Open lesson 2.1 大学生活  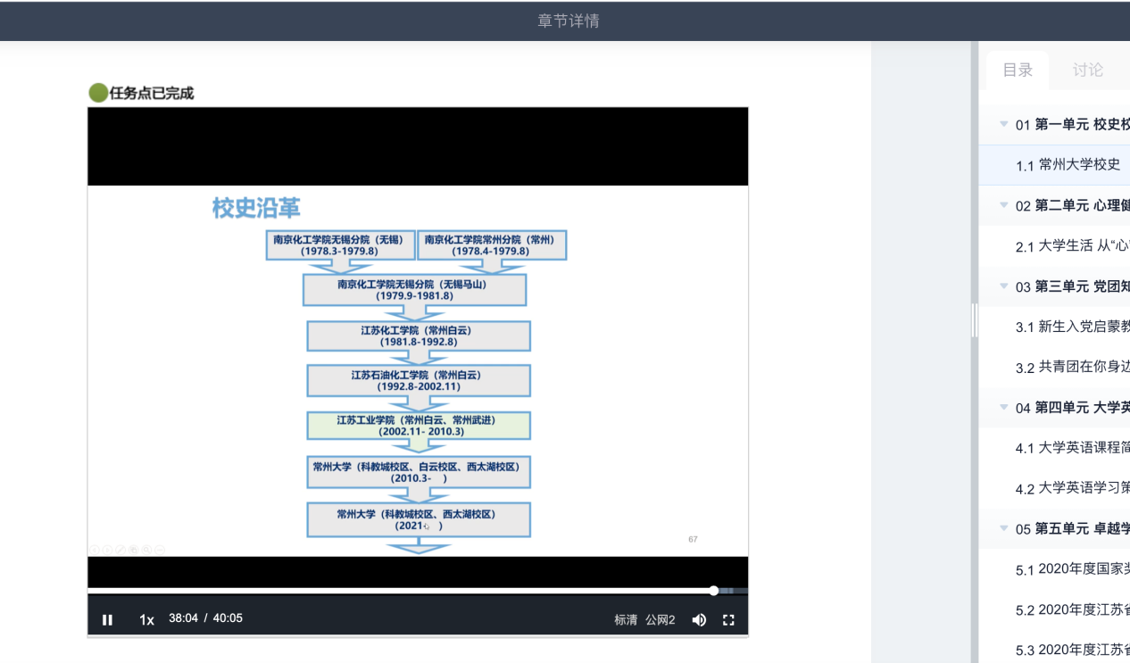click(x=1071, y=246)
